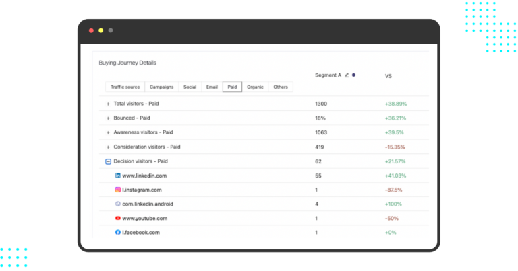The image size is (518, 271).
Task: Click the LinkedIn icon beside www.linkedin.com
Action: pyautogui.click(x=117, y=176)
